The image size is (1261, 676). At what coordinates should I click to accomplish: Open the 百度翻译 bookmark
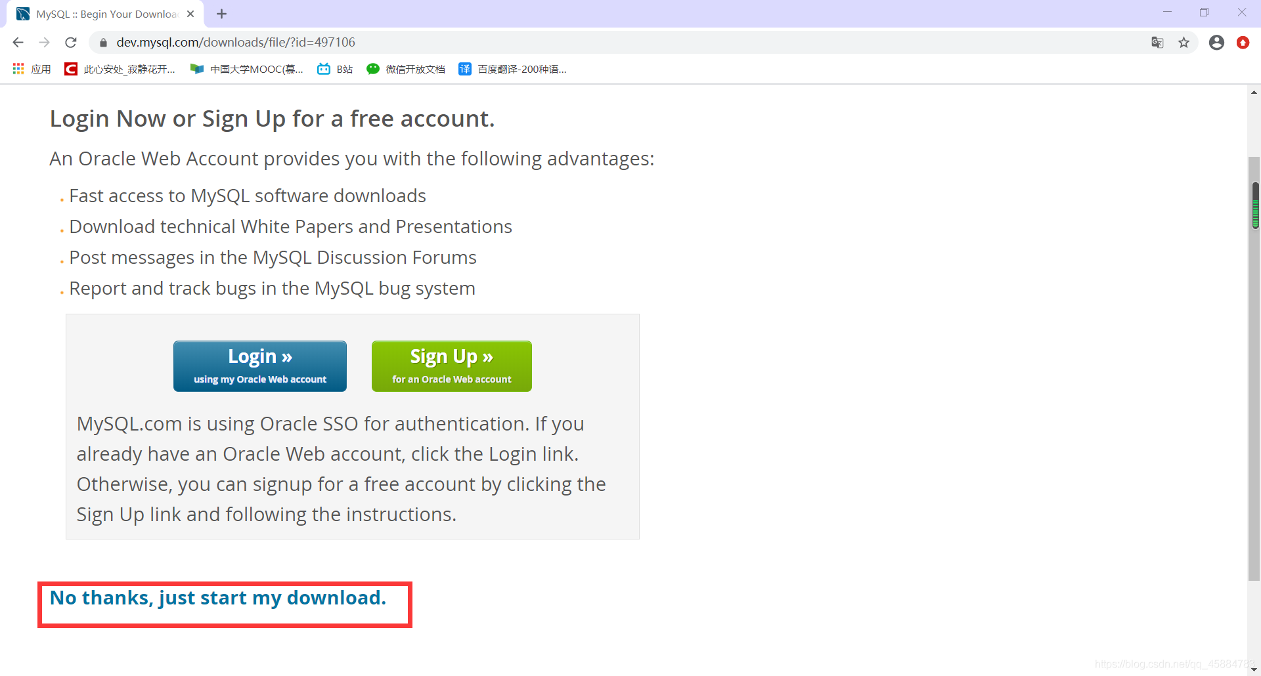(x=512, y=69)
